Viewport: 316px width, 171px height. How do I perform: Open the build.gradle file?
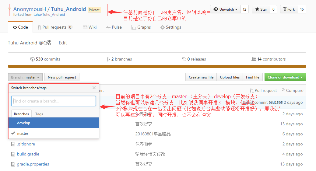[x=28, y=154]
